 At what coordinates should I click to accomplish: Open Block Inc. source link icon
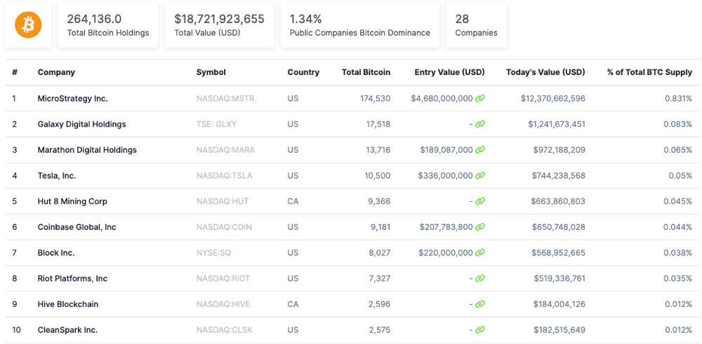[480, 253]
